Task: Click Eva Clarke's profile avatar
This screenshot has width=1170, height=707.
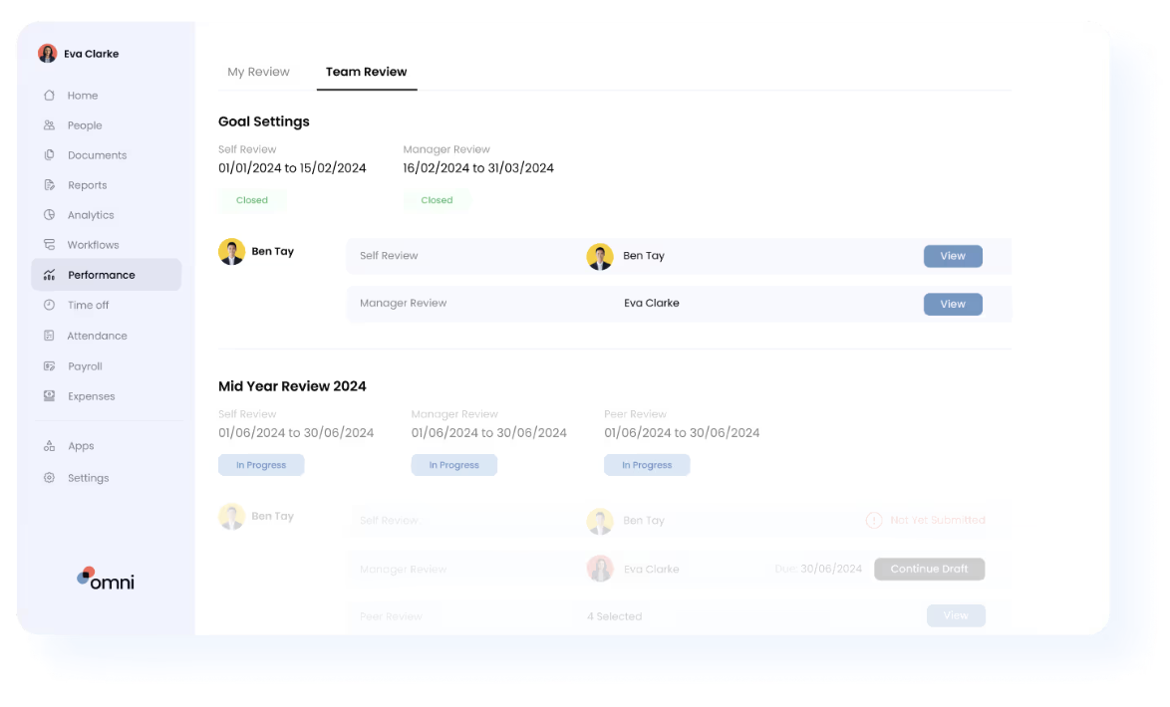Action: click(48, 54)
